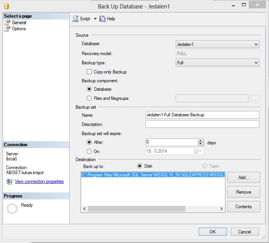This screenshot has width=269, height=243.
Task: Click Add... to add backup destination
Action: coord(243,178)
